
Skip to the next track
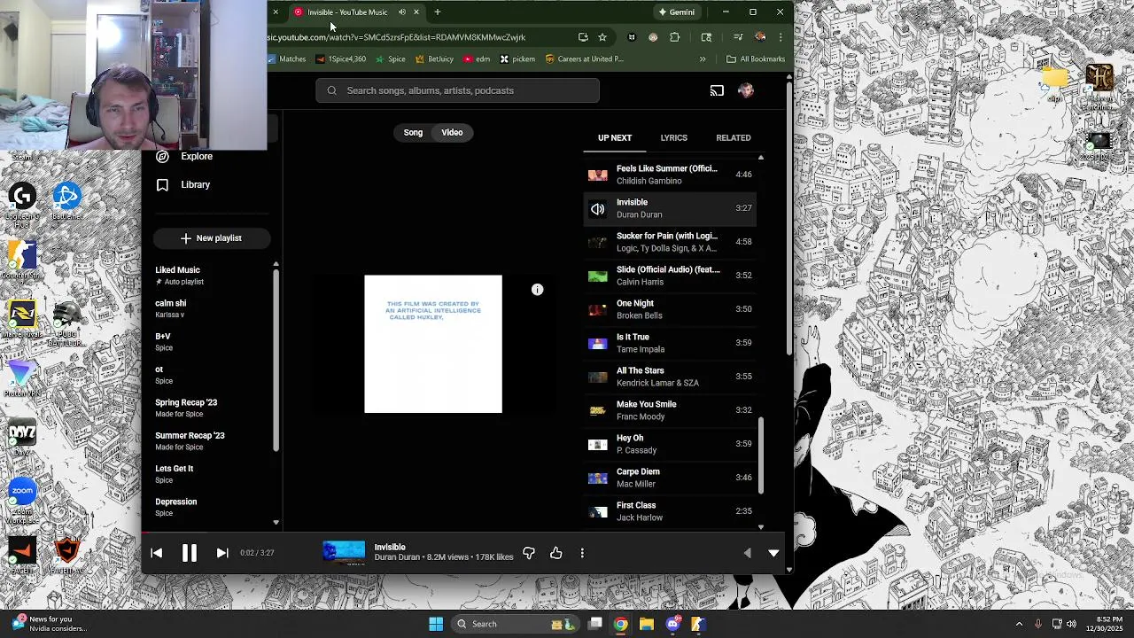click(222, 553)
